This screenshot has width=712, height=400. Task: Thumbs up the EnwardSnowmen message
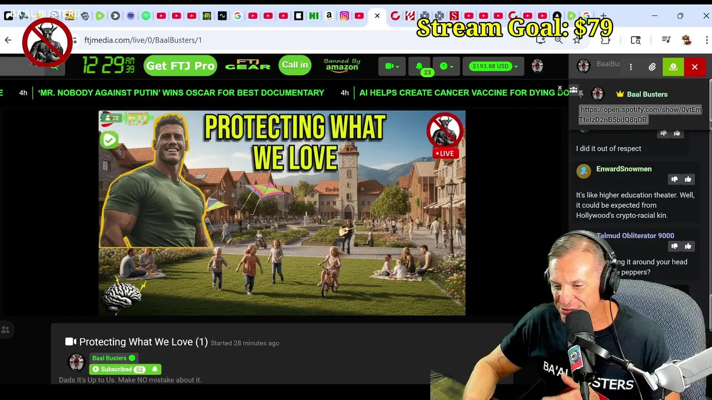click(x=688, y=179)
